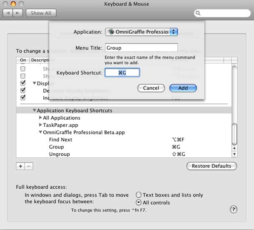Click the scrollbar down arrow
Image resolution: width=254 pixels, height=230 pixels.
coord(234,154)
